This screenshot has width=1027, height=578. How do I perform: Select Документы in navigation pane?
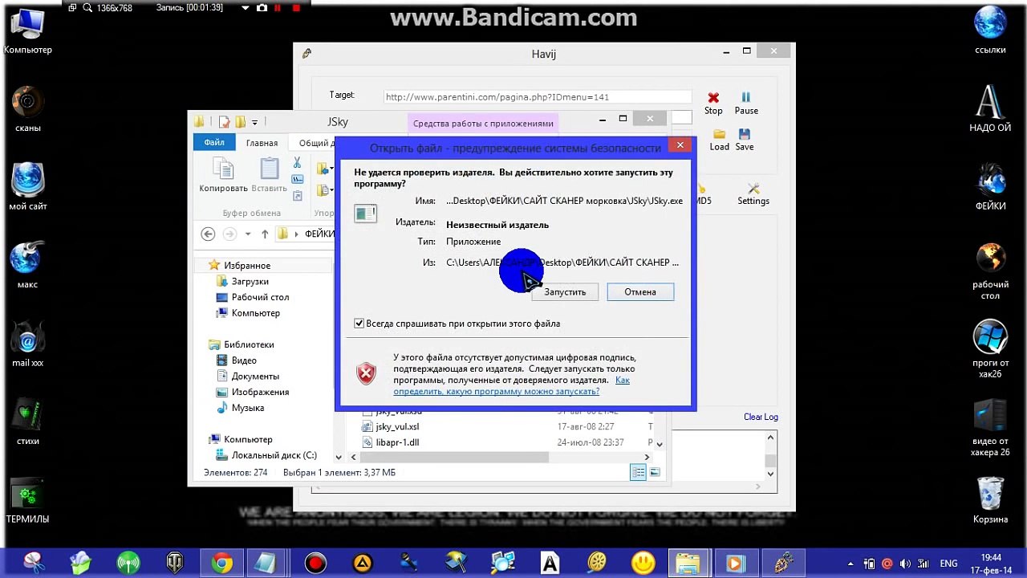[255, 376]
